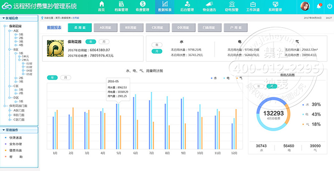The height and width of the screenshot is (171, 334).
Task: Open 后台管理 backend management icon
Action: (x=187, y=4)
